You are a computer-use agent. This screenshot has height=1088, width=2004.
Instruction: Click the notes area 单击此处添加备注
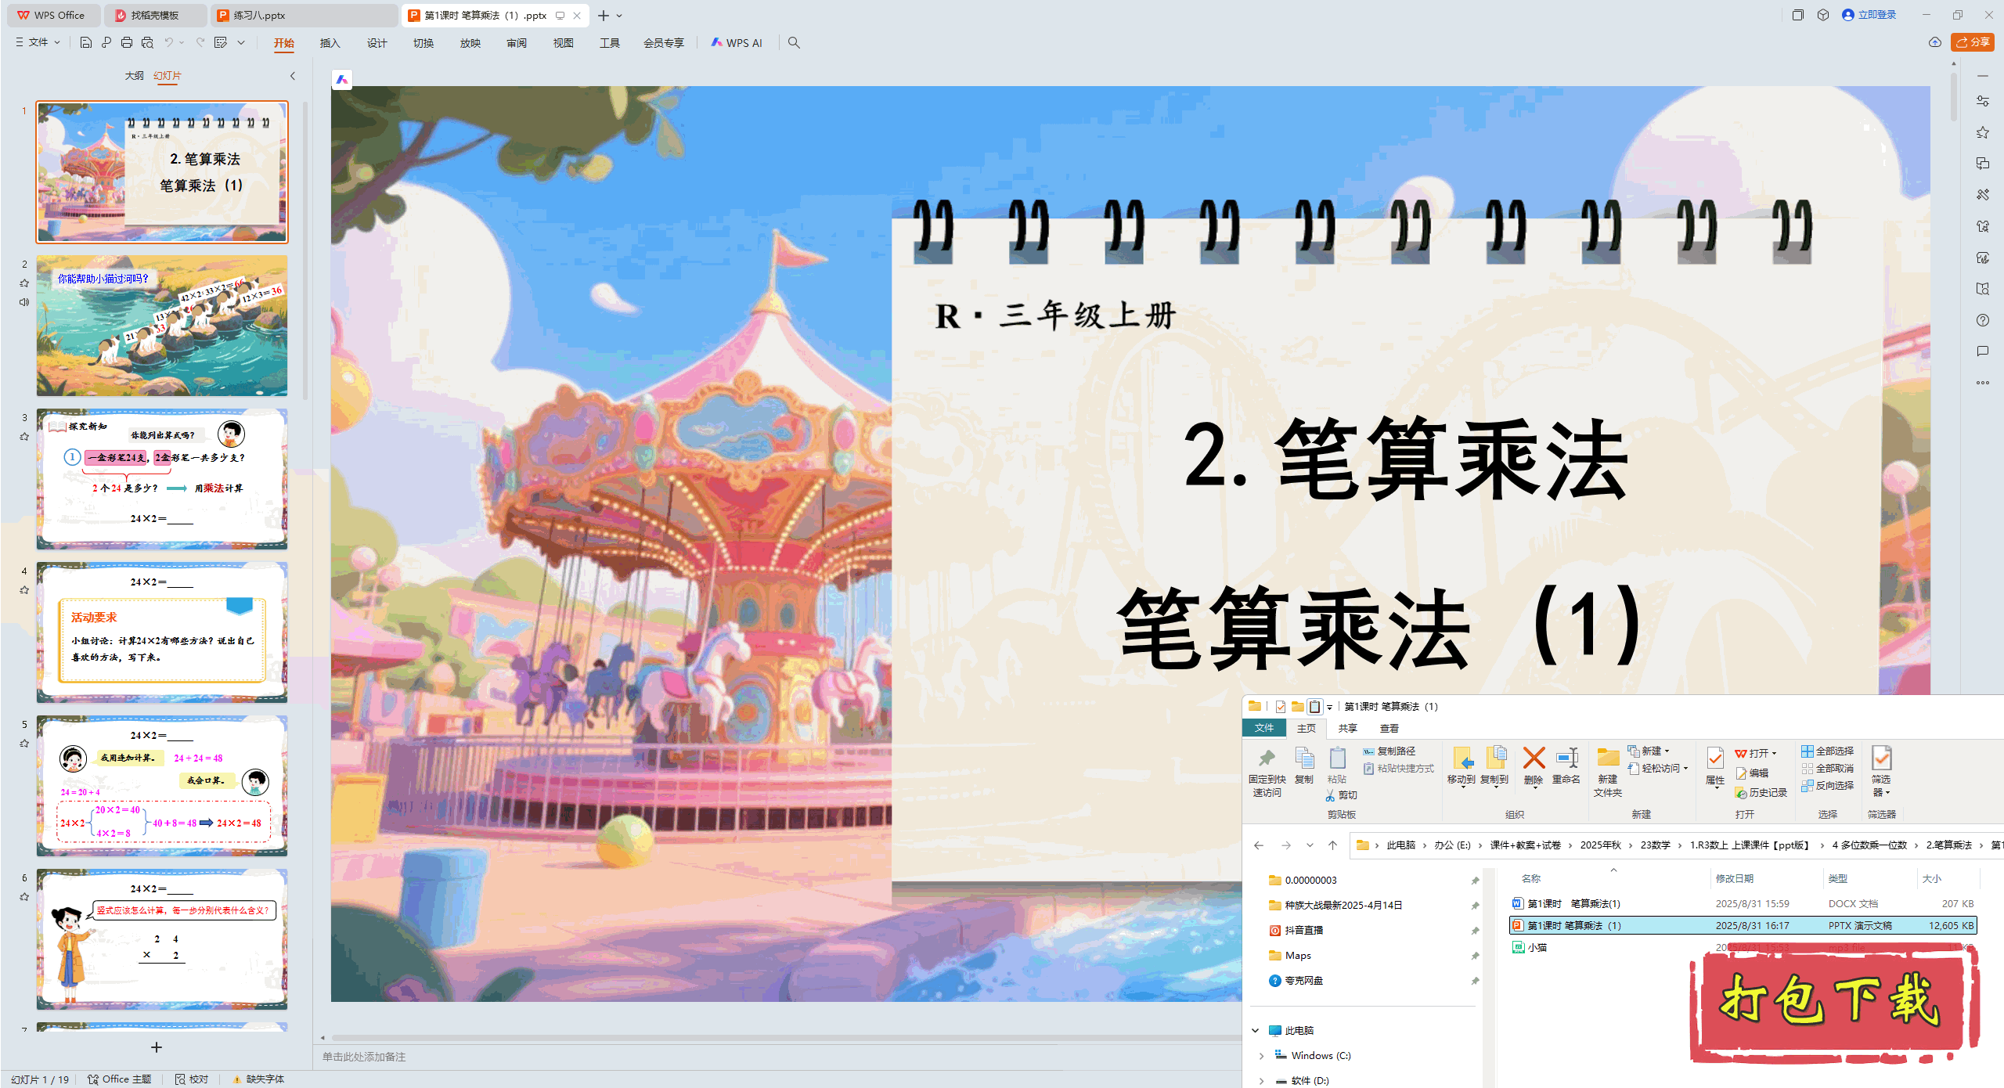(364, 1056)
